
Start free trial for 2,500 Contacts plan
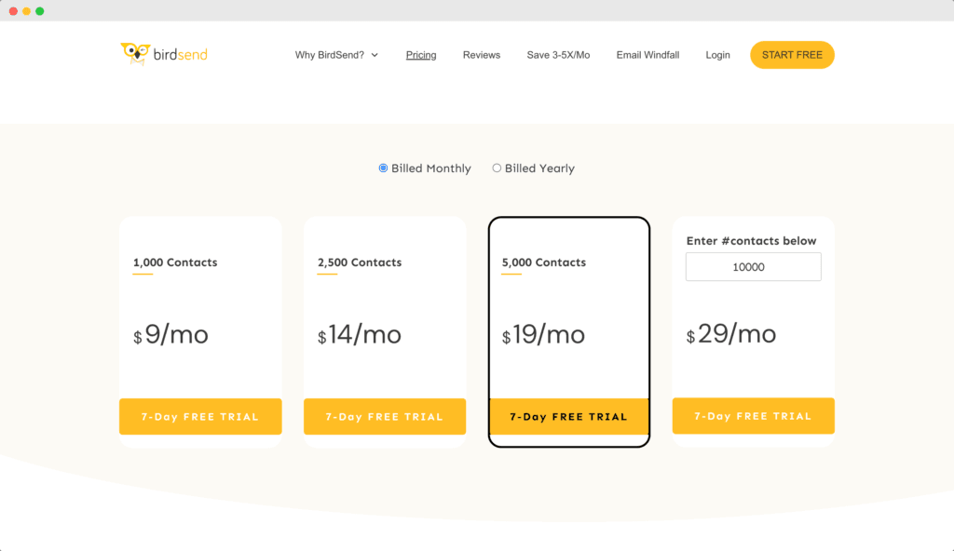pos(385,417)
